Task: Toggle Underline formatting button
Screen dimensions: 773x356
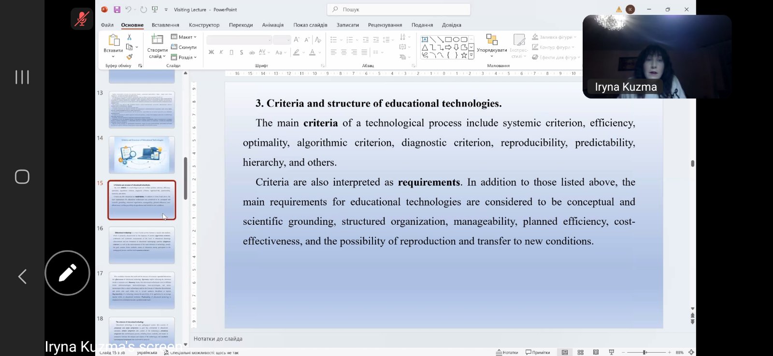Action: point(231,52)
